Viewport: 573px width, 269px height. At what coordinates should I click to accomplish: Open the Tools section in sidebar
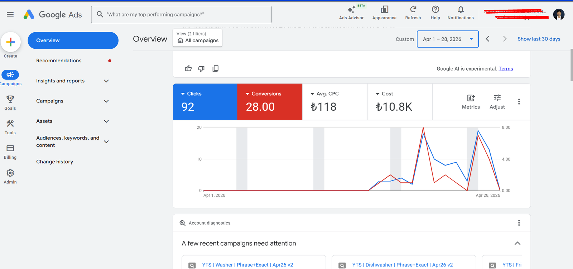pyautogui.click(x=10, y=127)
